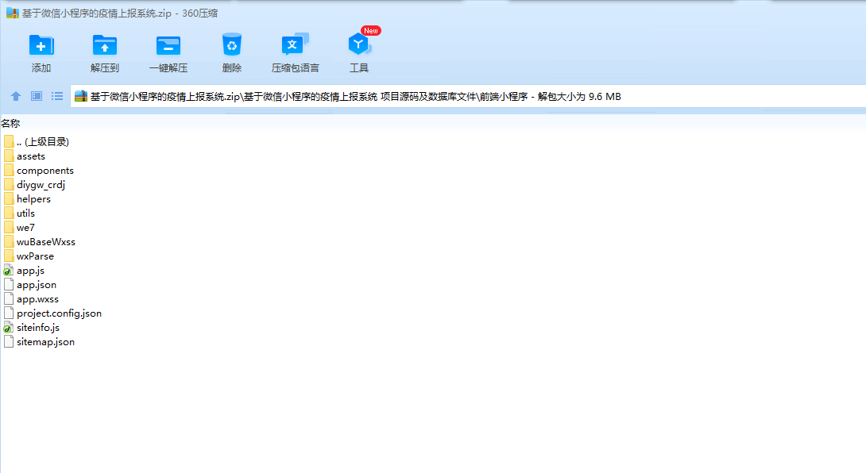Select the components folder icon

click(x=9, y=171)
